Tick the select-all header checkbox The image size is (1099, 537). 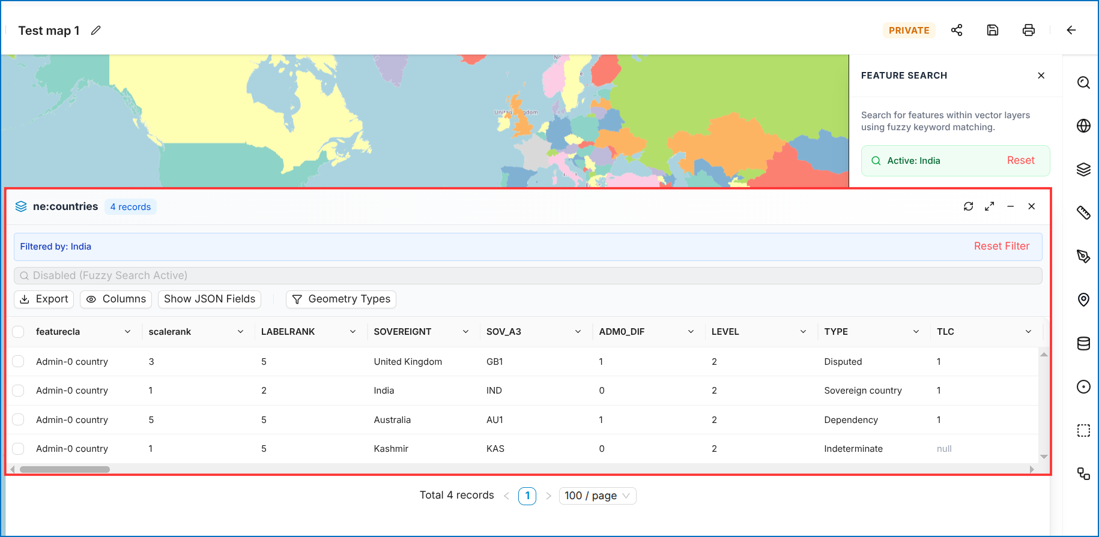(x=18, y=332)
